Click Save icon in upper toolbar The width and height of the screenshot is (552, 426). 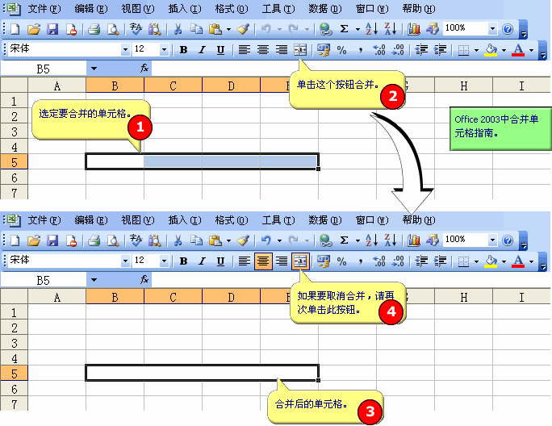52,28
